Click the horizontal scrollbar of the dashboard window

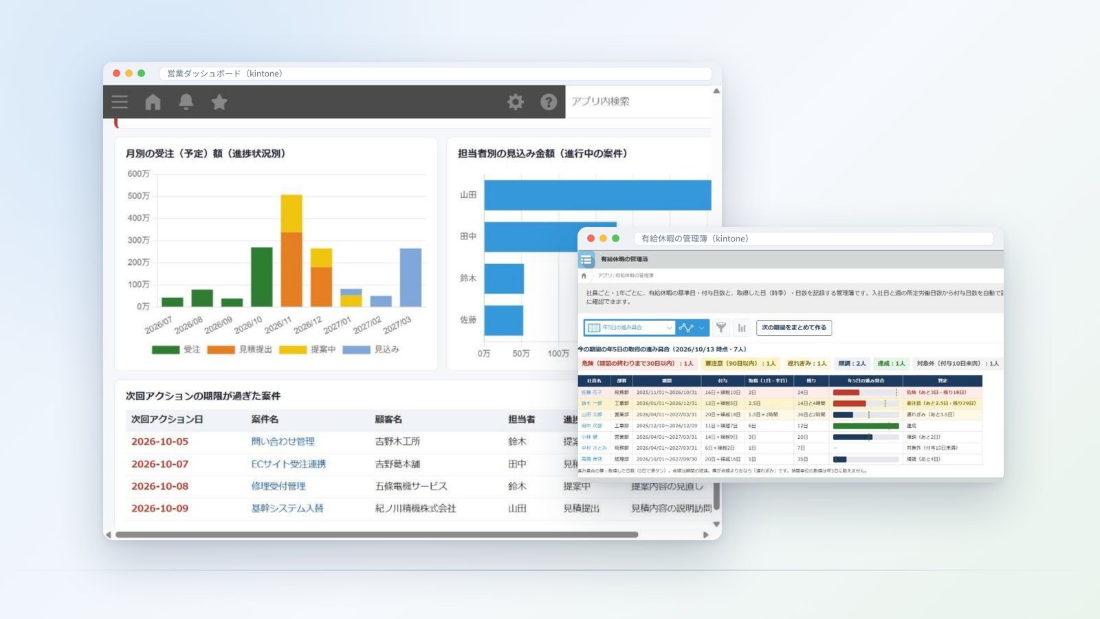click(377, 534)
